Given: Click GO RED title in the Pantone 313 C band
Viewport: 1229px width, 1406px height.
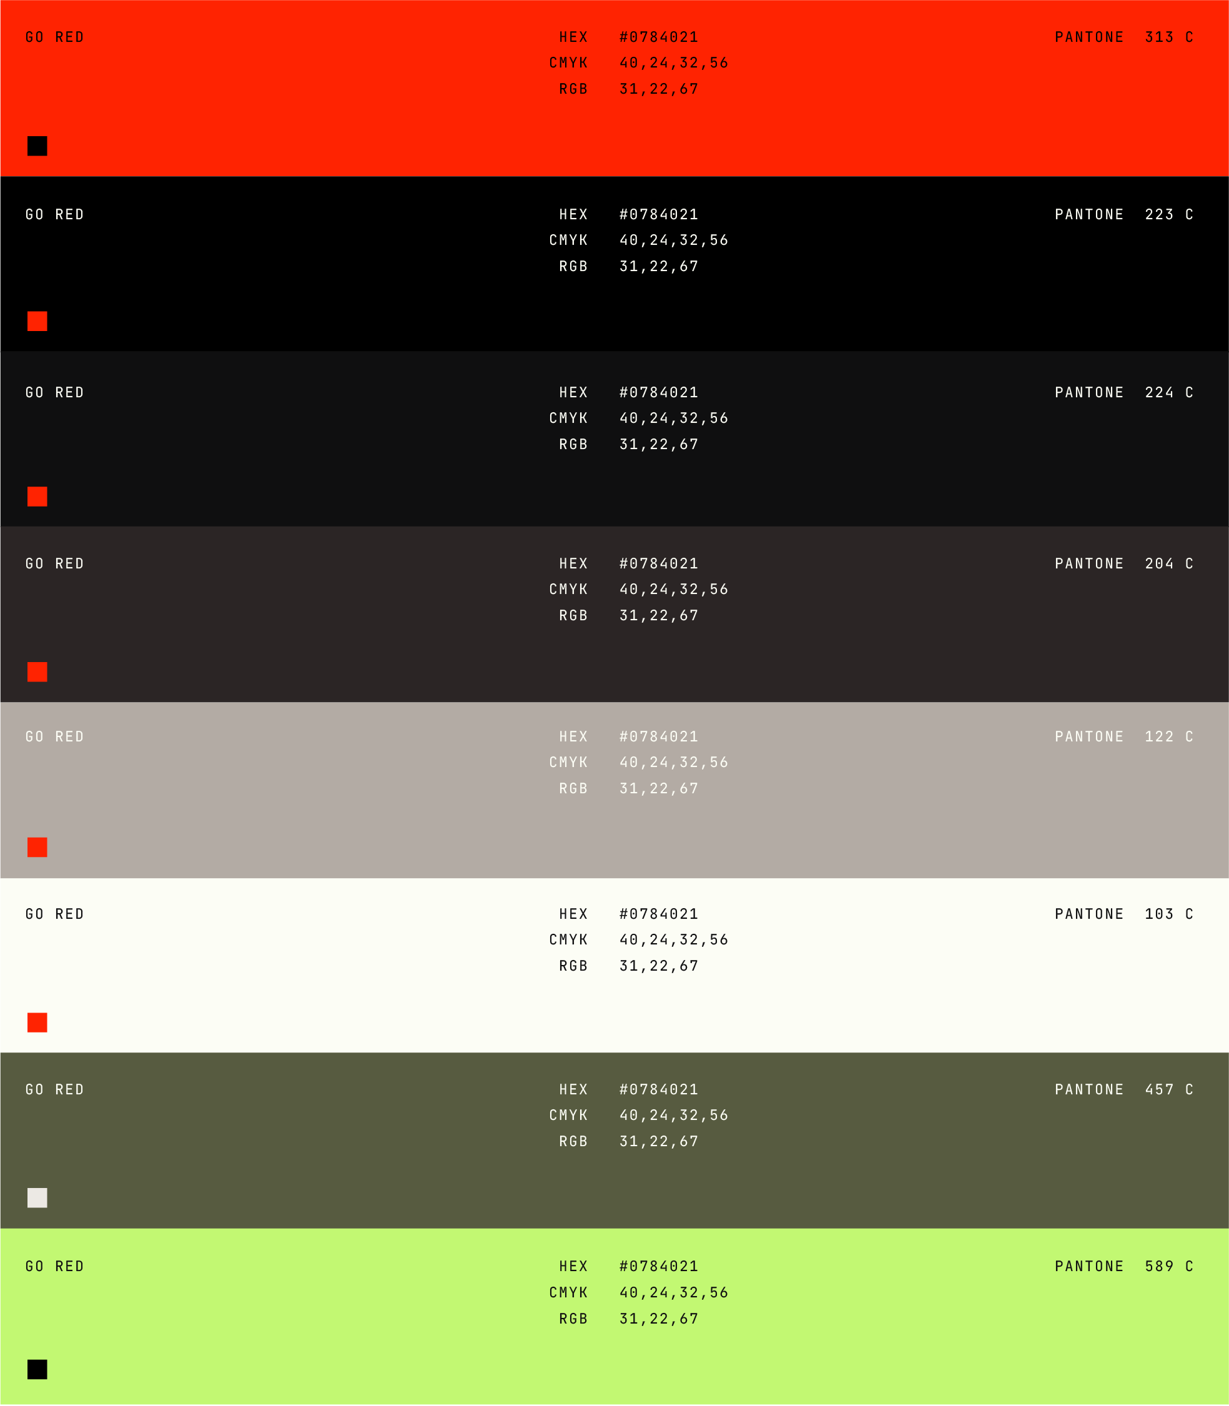Looking at the screenshot, I should pos(55,37).
